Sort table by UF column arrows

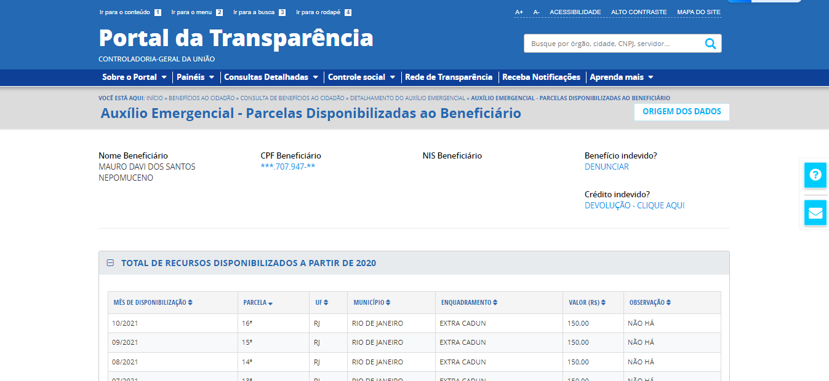tap(326, 302)
